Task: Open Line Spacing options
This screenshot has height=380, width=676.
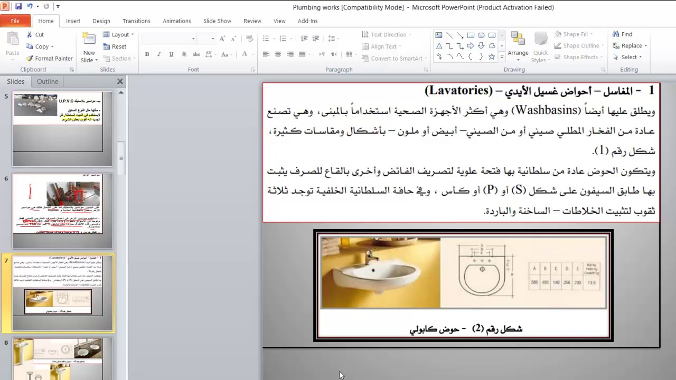Action: pos(333,39)
